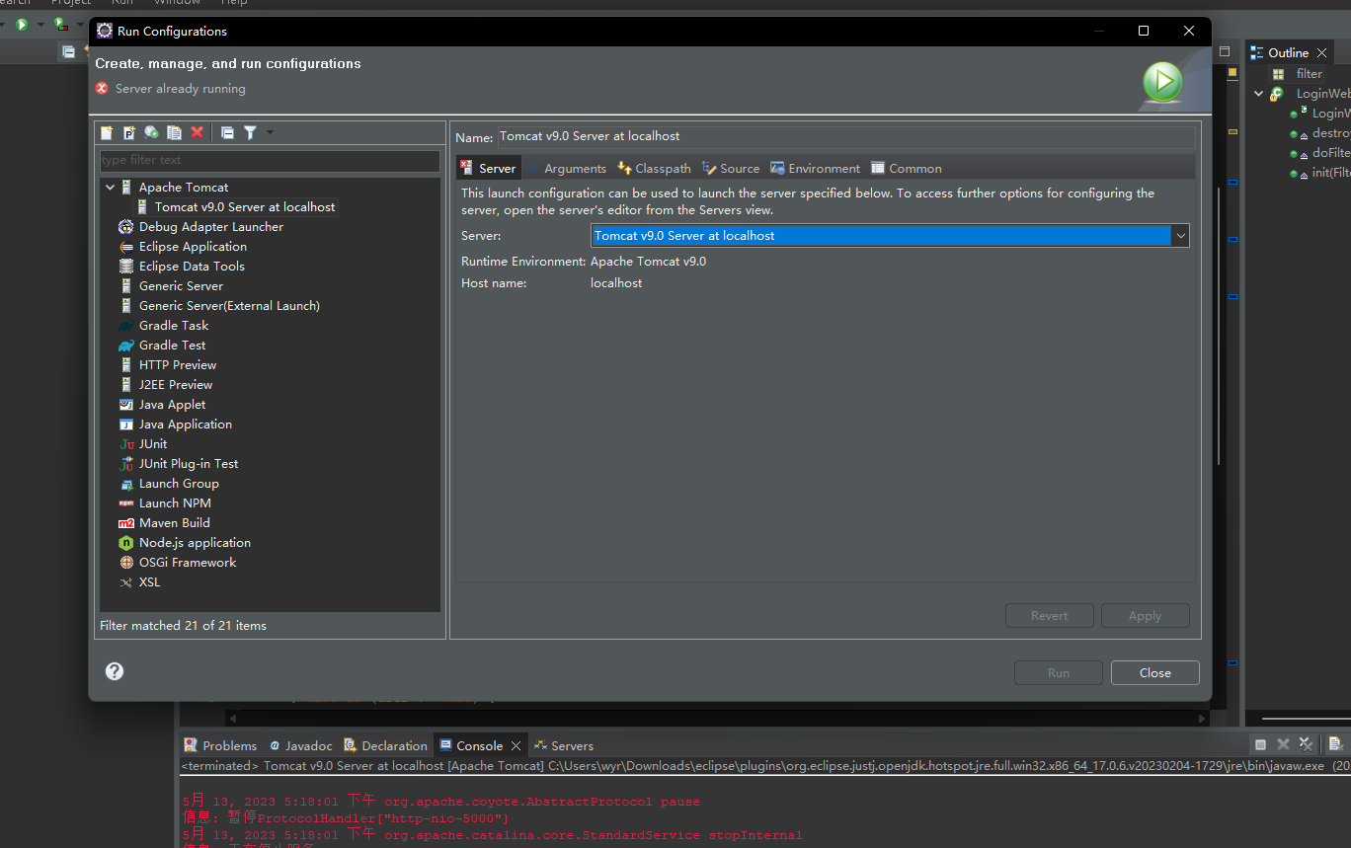Duplicate the selected launch configuration
This screenshot has height=848, width=1351.
(x=174, y=132)
